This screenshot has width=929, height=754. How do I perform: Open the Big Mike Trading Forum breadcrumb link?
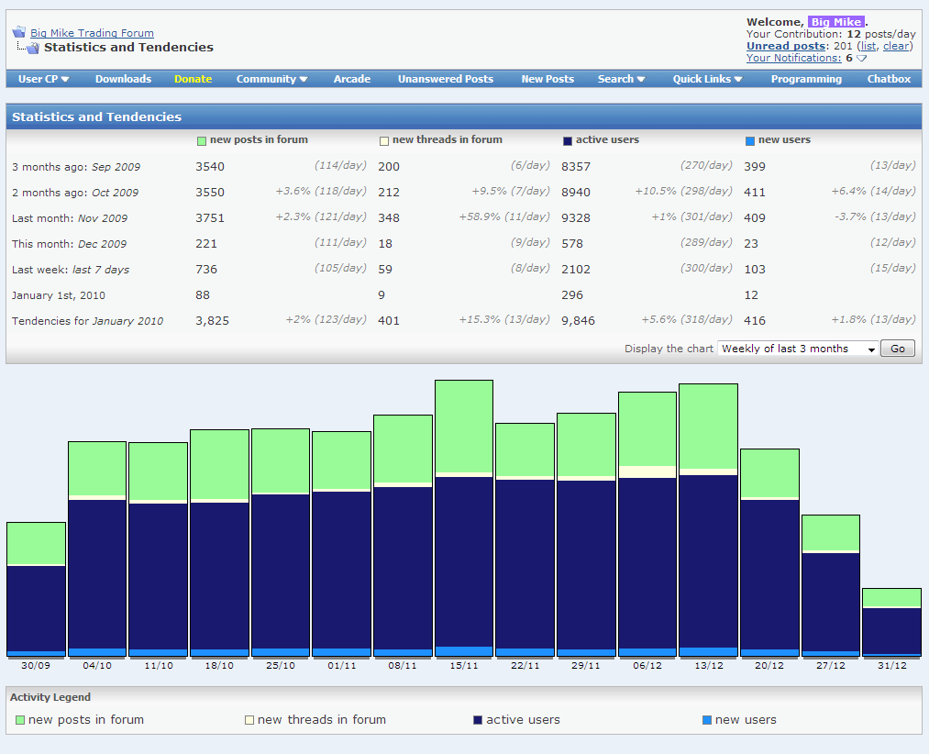92,33
